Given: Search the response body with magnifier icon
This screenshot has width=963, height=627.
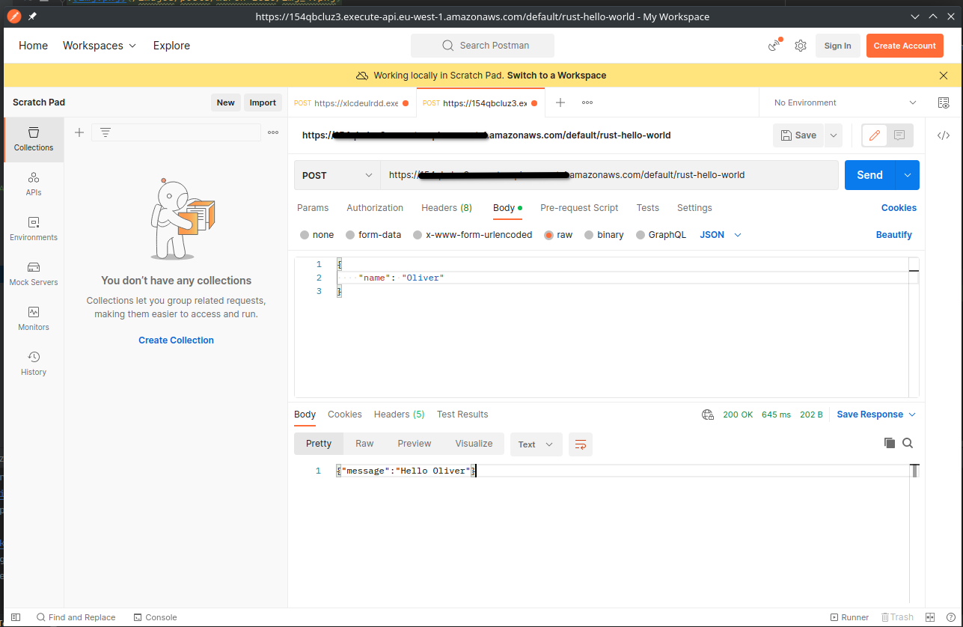Looking at the screenshot, I should (908, 443).
